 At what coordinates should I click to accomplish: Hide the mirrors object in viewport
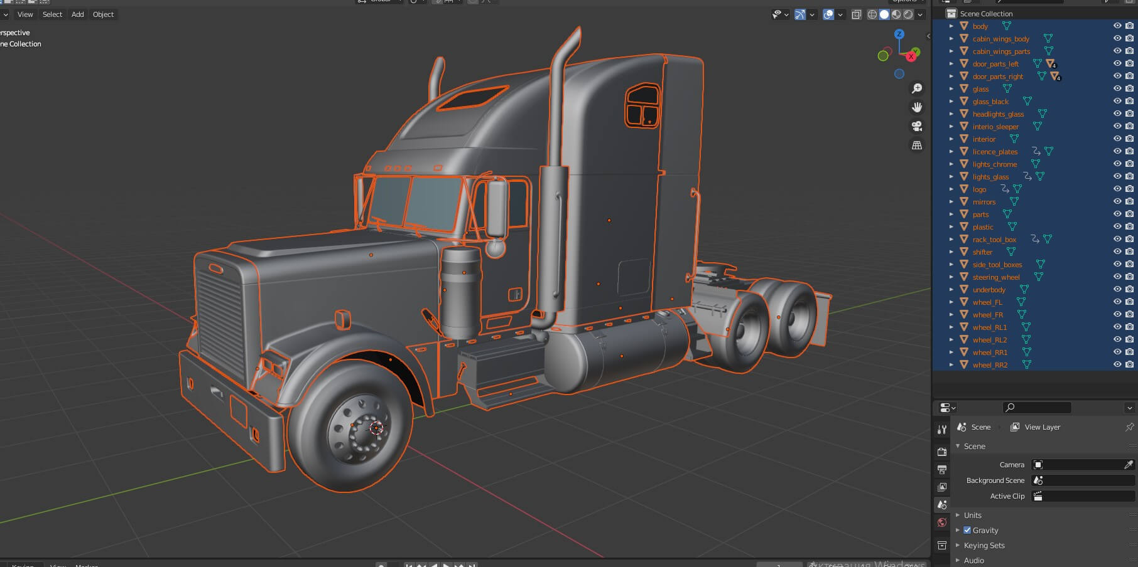(1117, 201)
